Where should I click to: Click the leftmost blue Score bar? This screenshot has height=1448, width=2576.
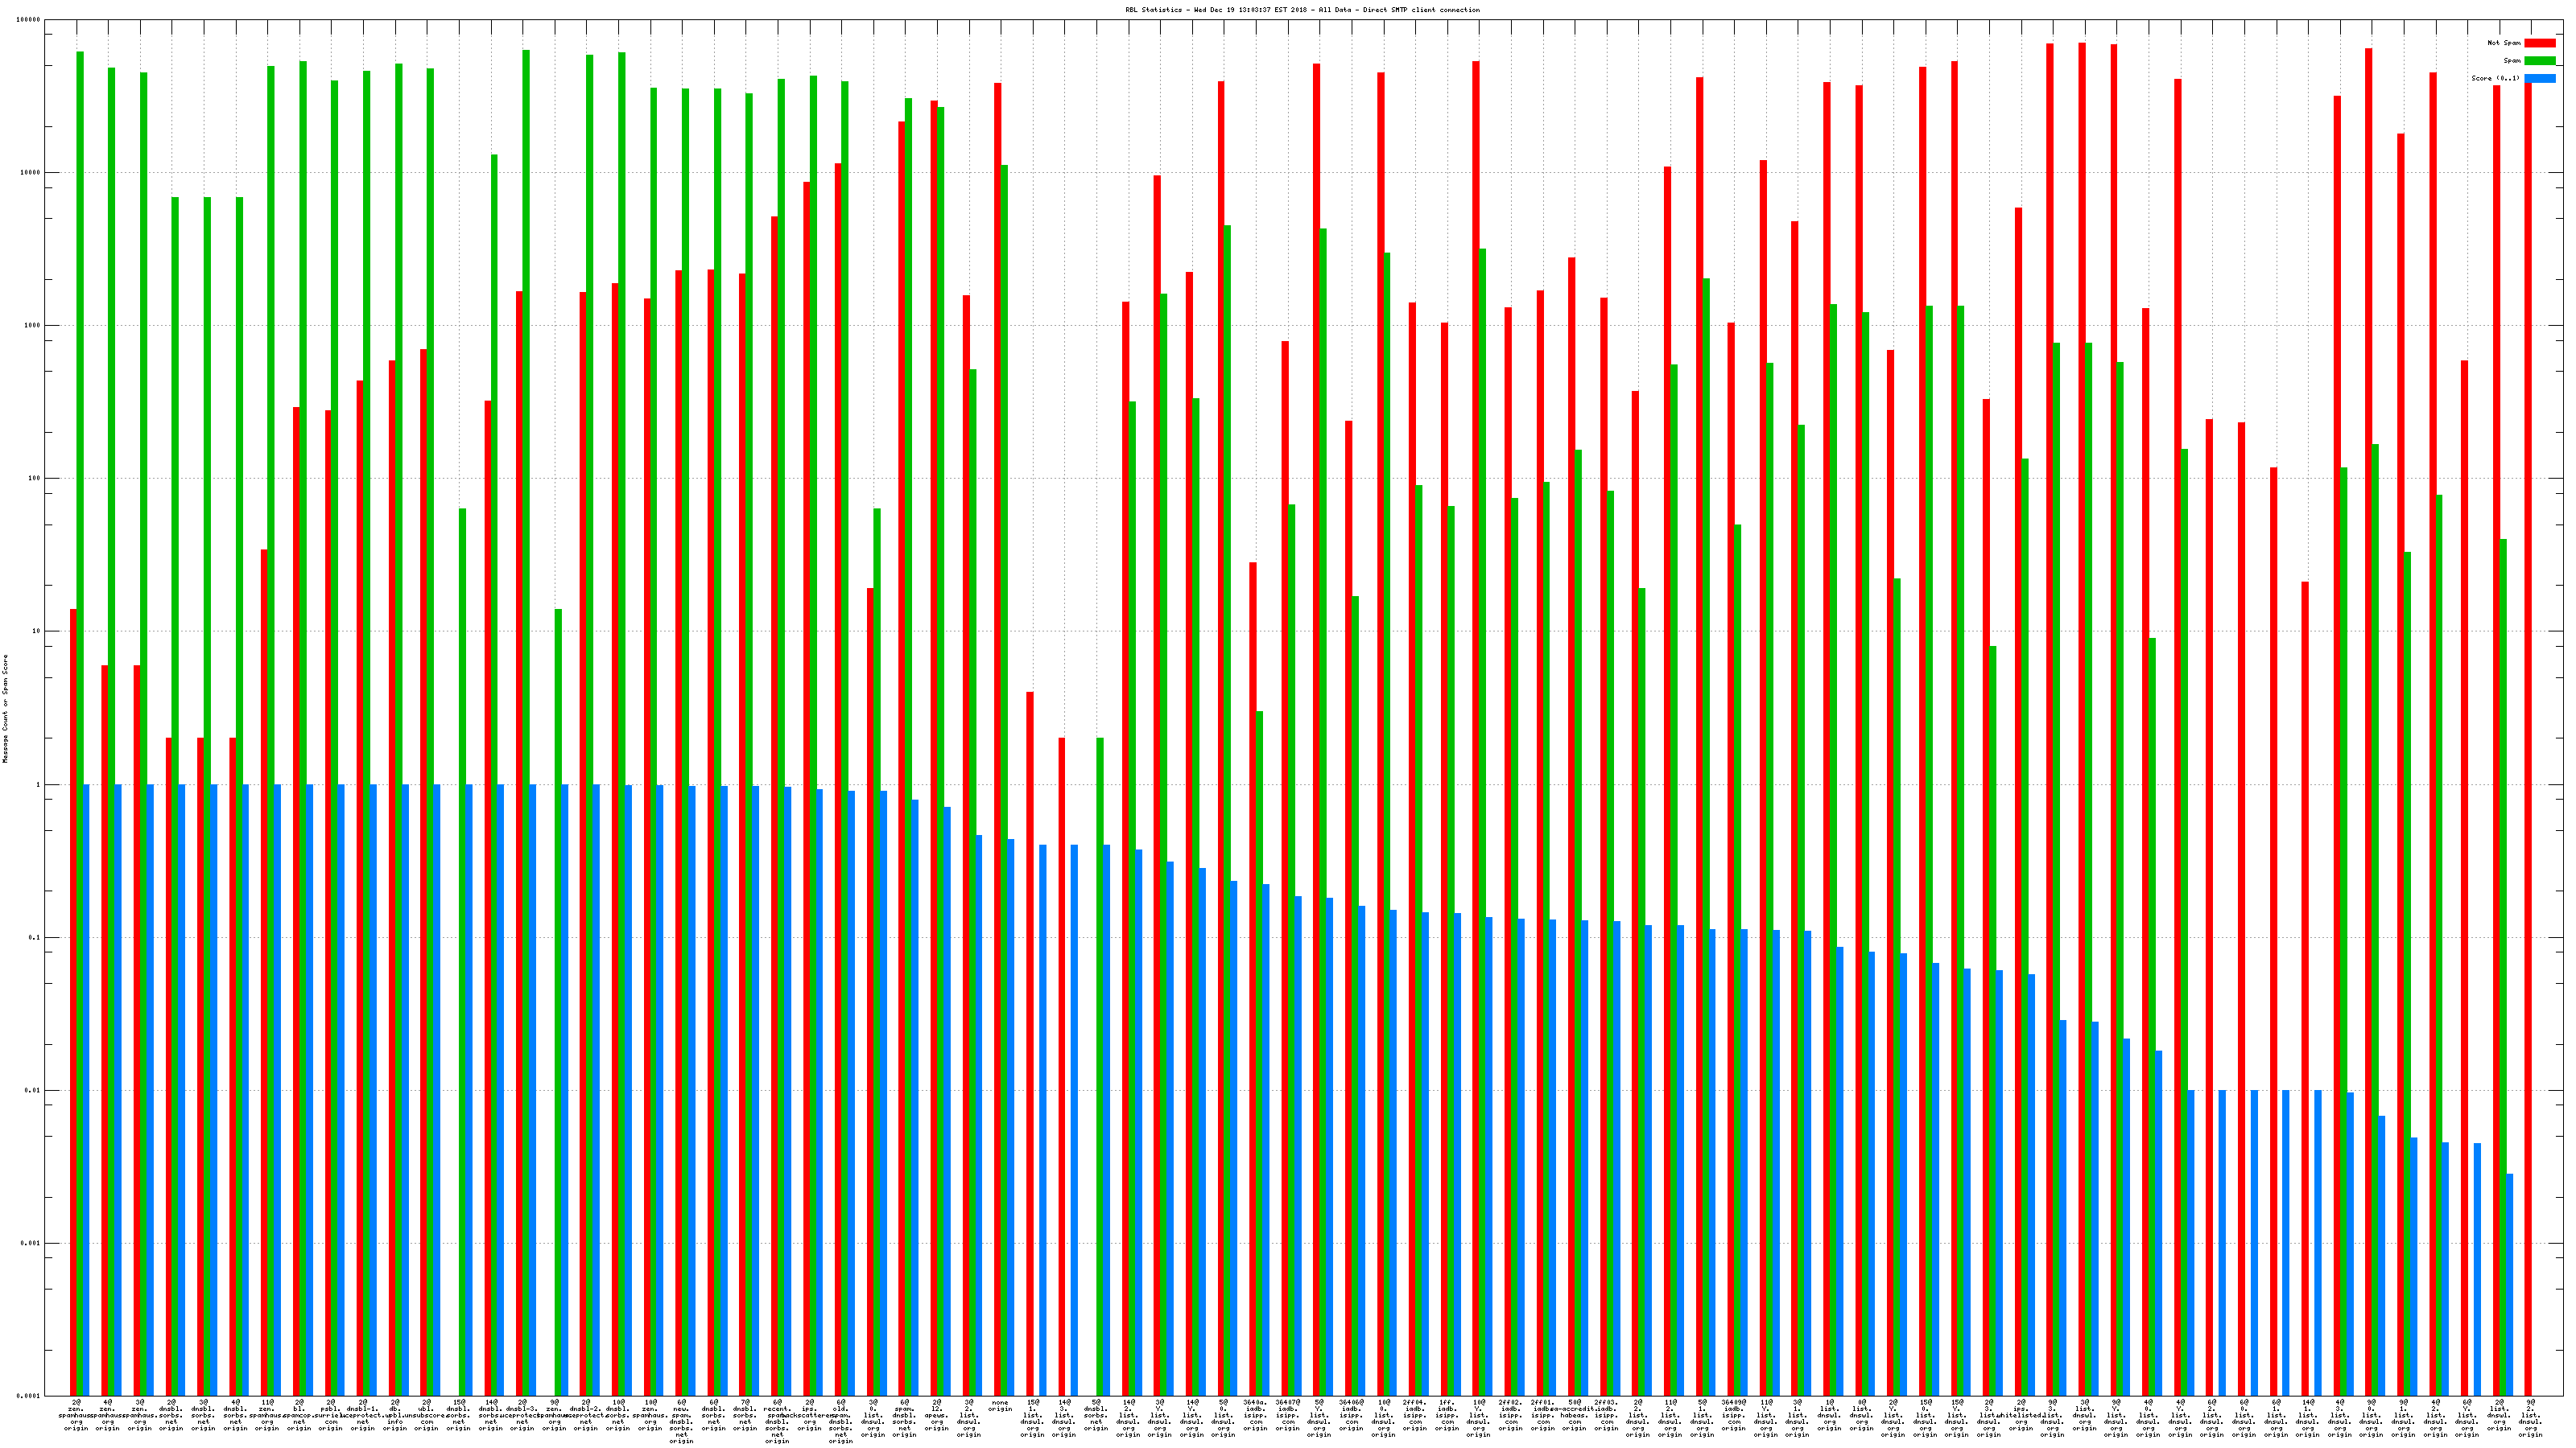[86, 1089]
